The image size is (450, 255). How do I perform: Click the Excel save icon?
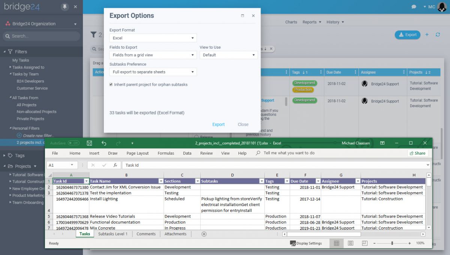[x=89, y=143]
